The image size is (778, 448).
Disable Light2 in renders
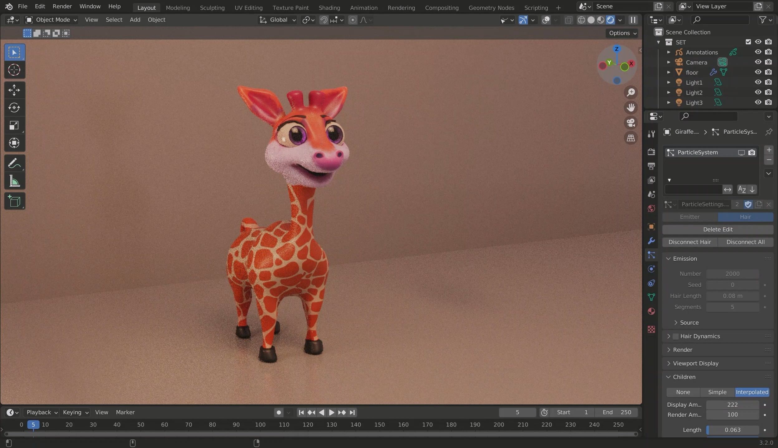tap(769, 92)
